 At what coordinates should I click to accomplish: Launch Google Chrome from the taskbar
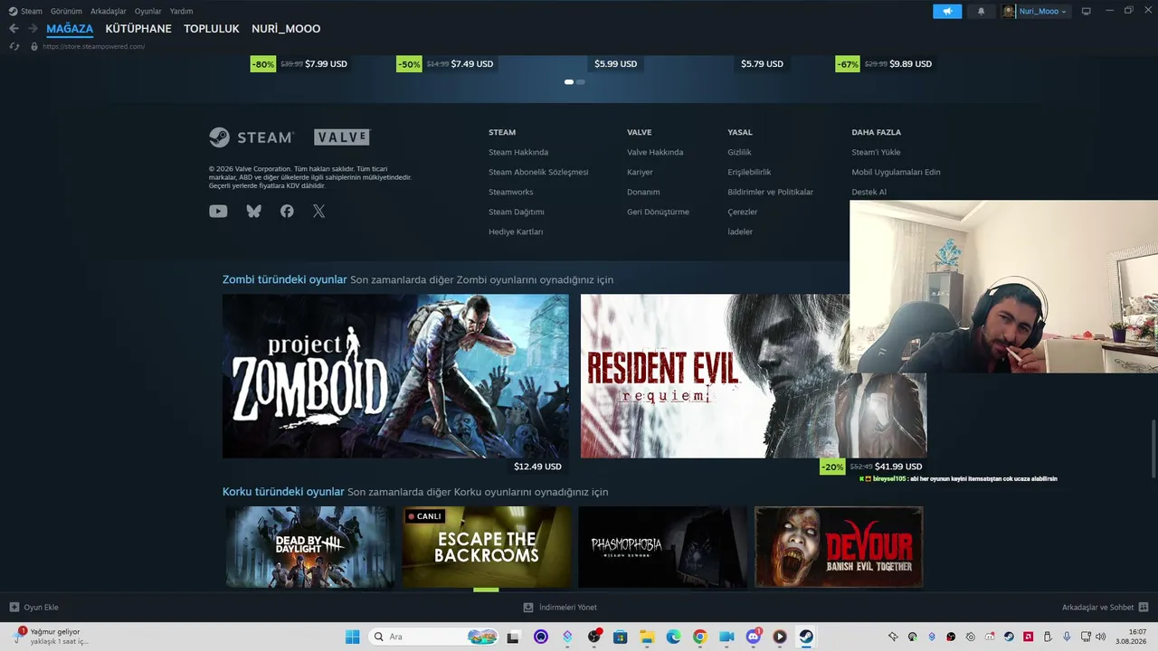(700, 637)
